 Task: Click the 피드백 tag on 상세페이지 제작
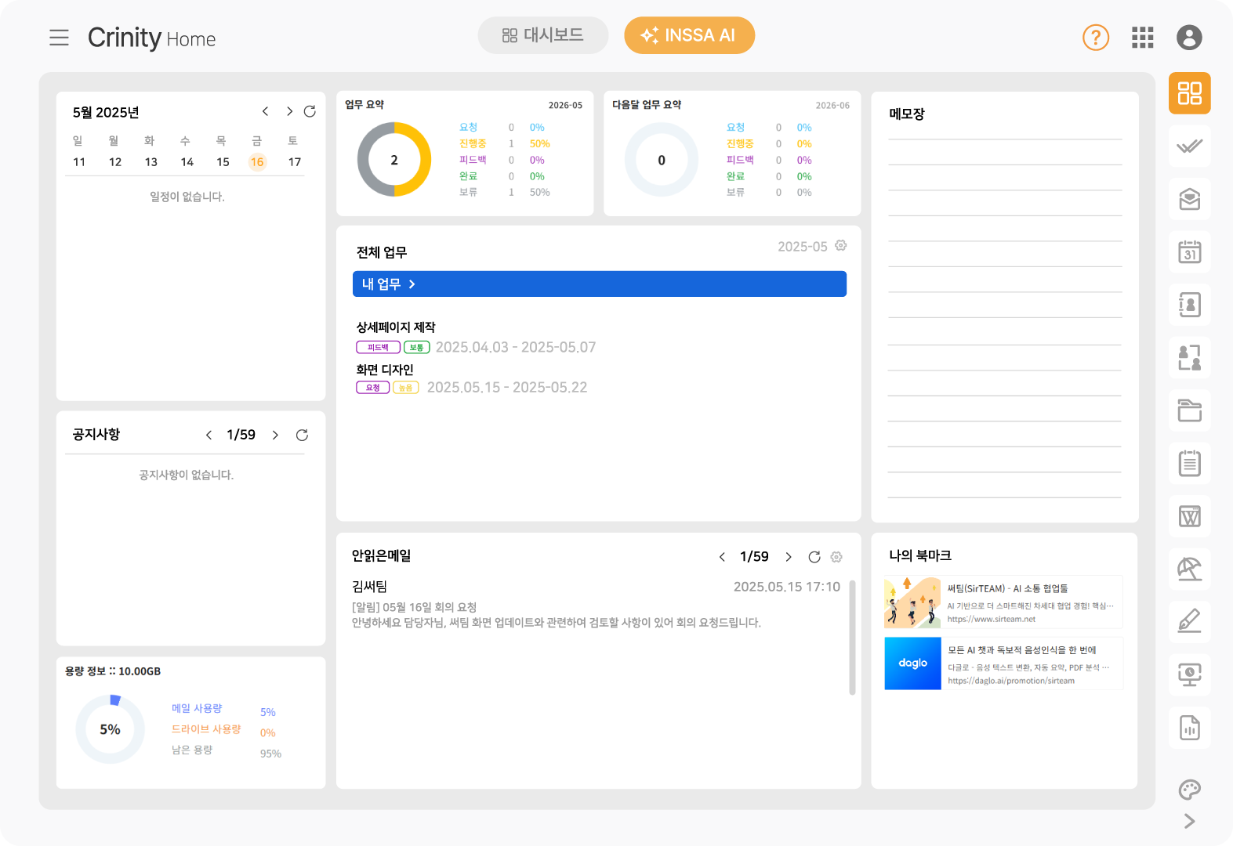tap(379, 347)
